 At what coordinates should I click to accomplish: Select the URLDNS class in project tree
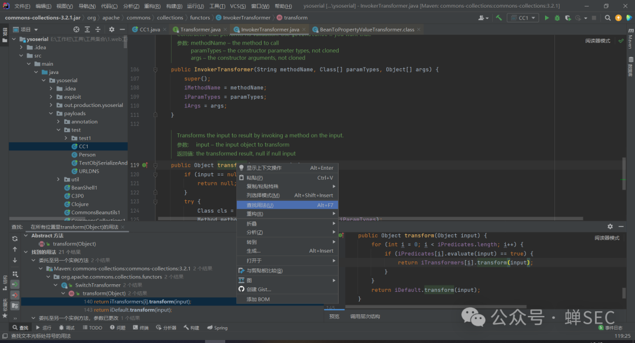coord(89,171)
